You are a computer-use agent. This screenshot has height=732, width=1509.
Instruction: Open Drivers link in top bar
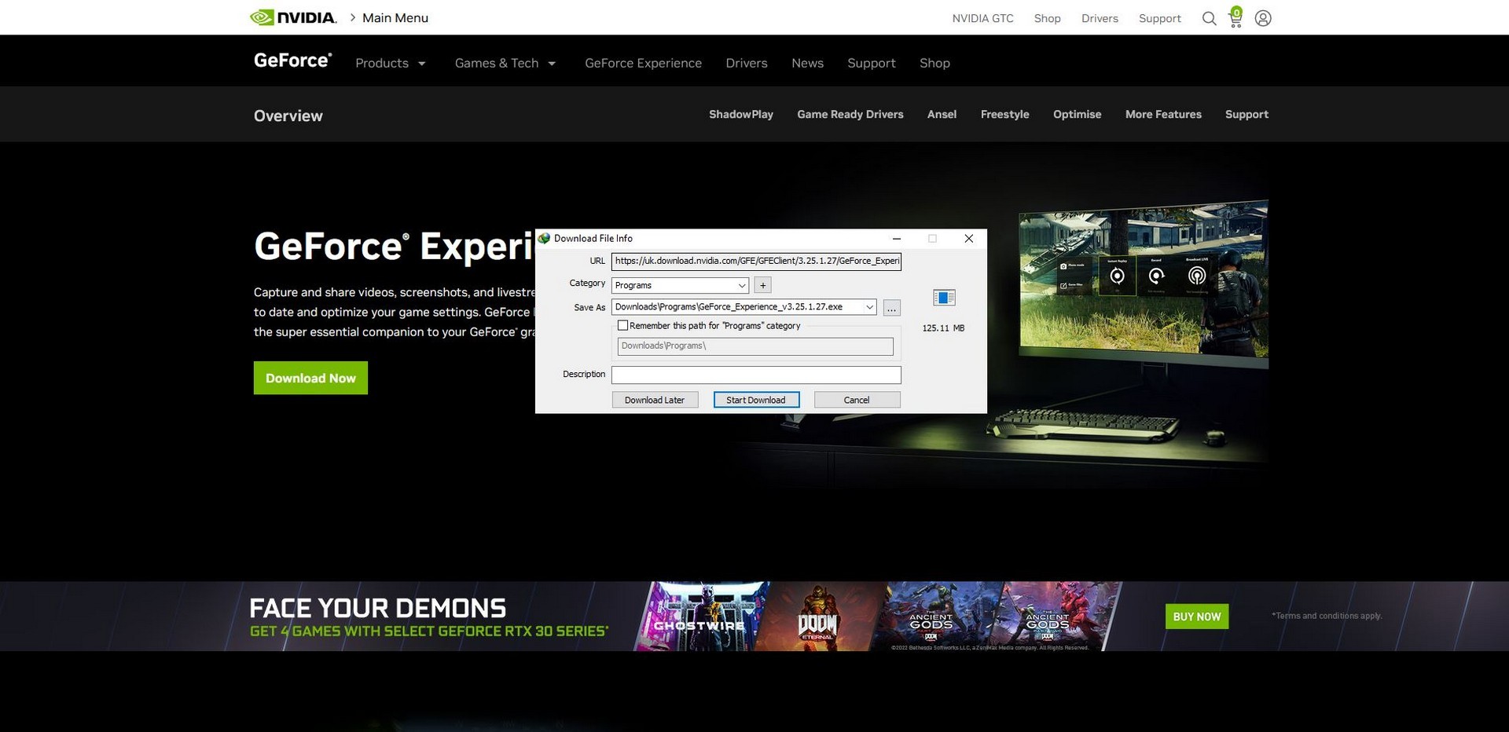tap(1100, 18)
